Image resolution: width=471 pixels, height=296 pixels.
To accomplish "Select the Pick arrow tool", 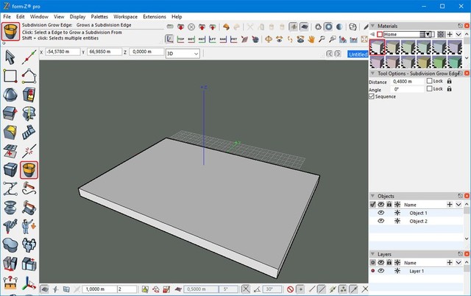I will click(11, 57).
